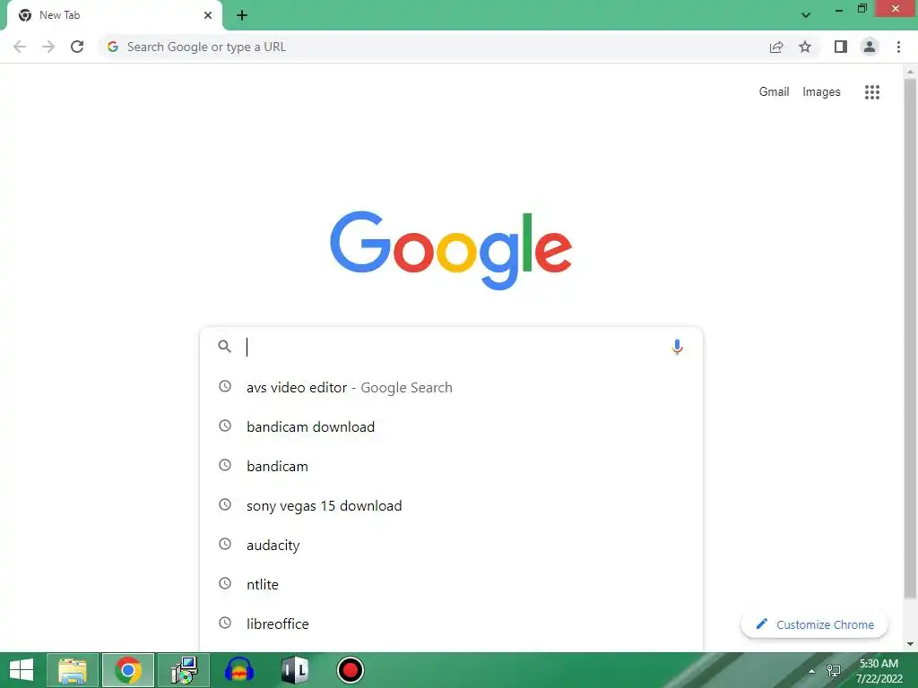This screenshot has width=918, height=688.
Task: Click inside the Google search input
Action: [454, 347]
